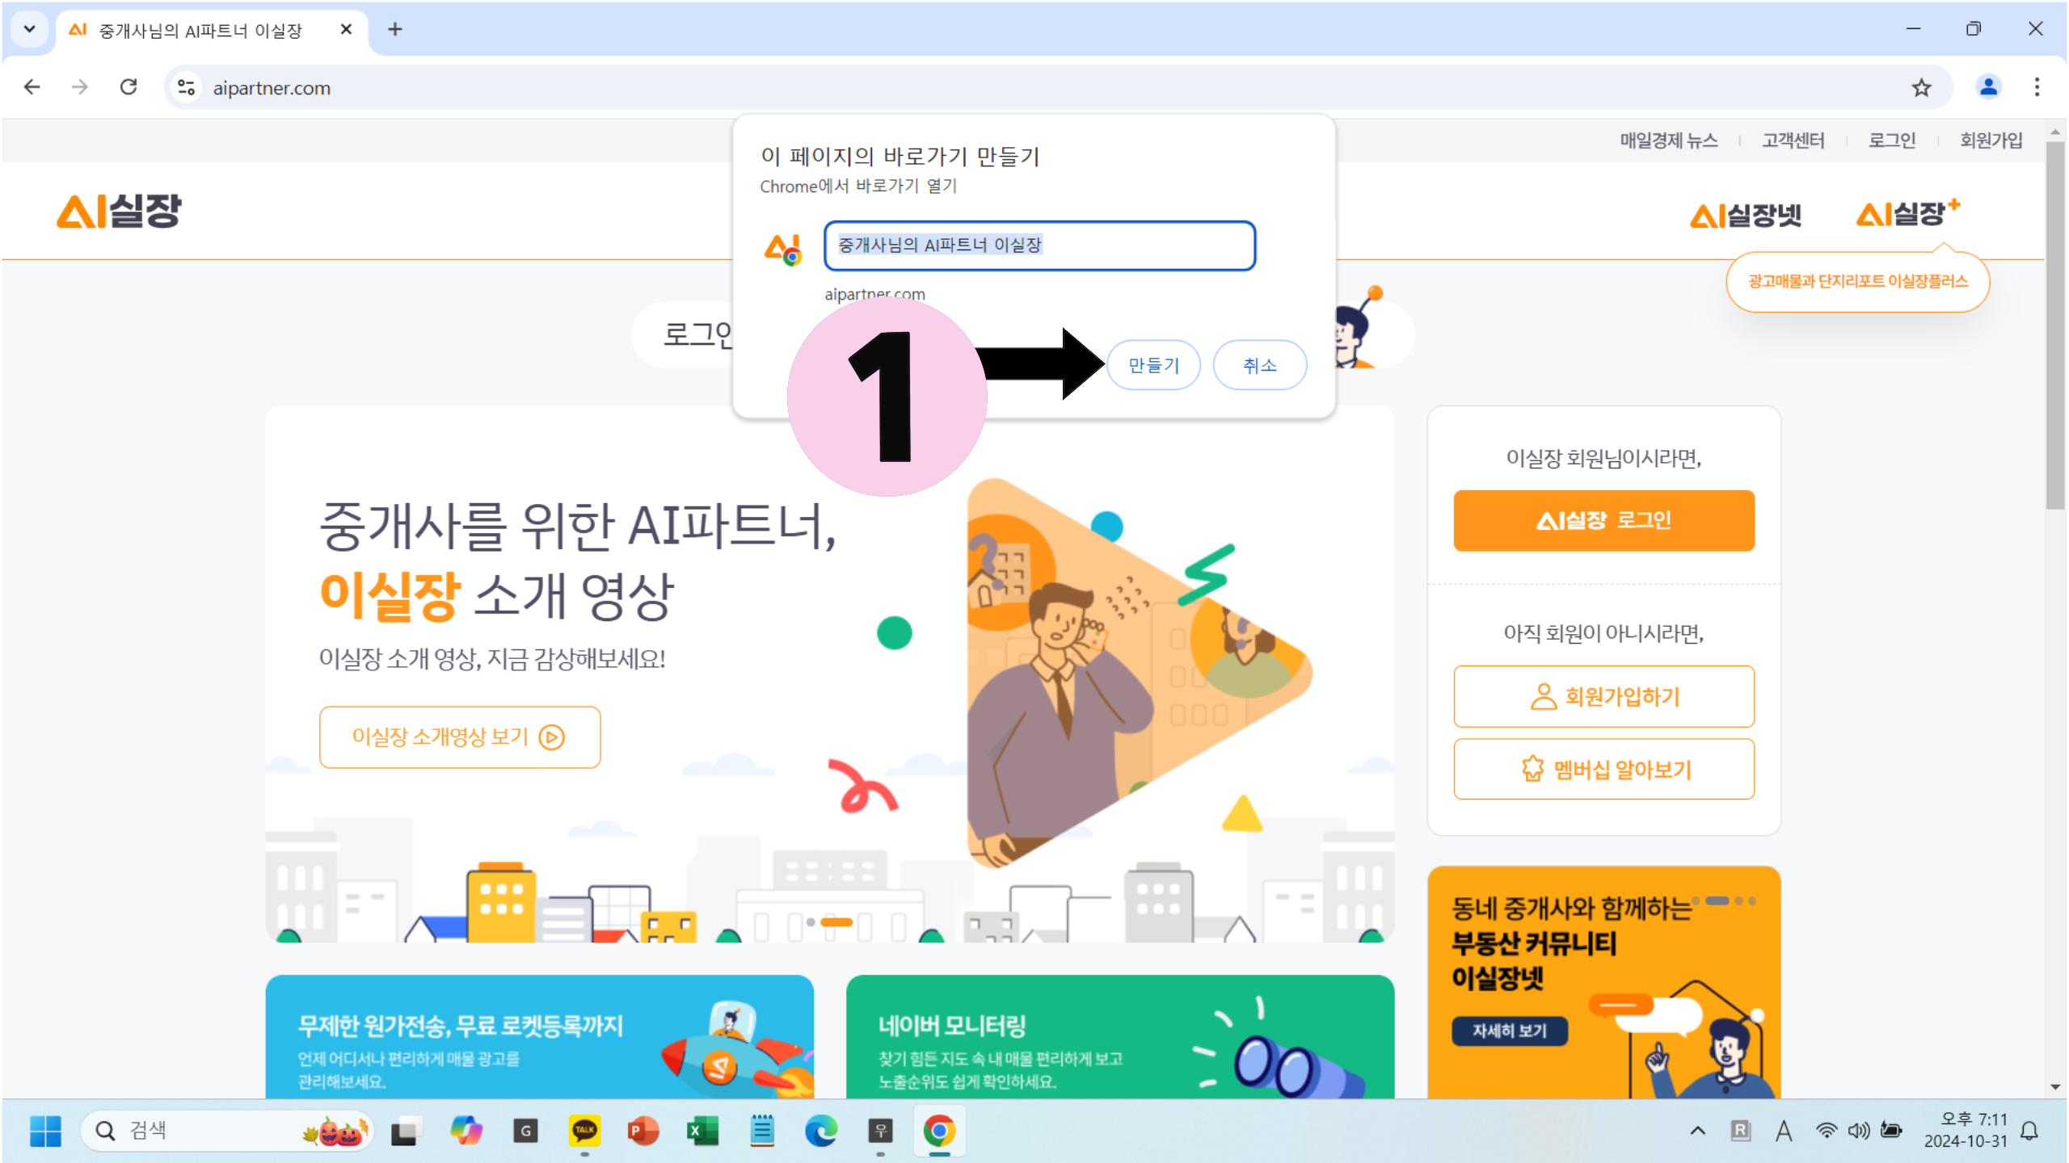Click the shortcut name input field

click(x=1039, y=246)
